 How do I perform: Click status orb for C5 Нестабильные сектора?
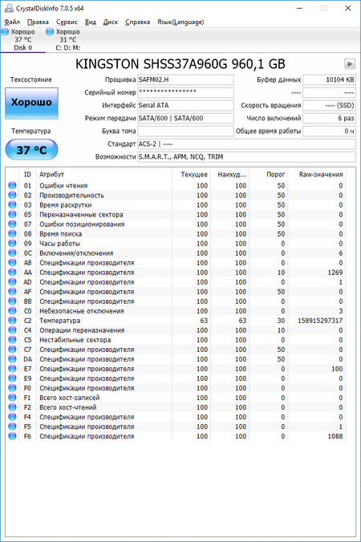click(x=13, y=340)
